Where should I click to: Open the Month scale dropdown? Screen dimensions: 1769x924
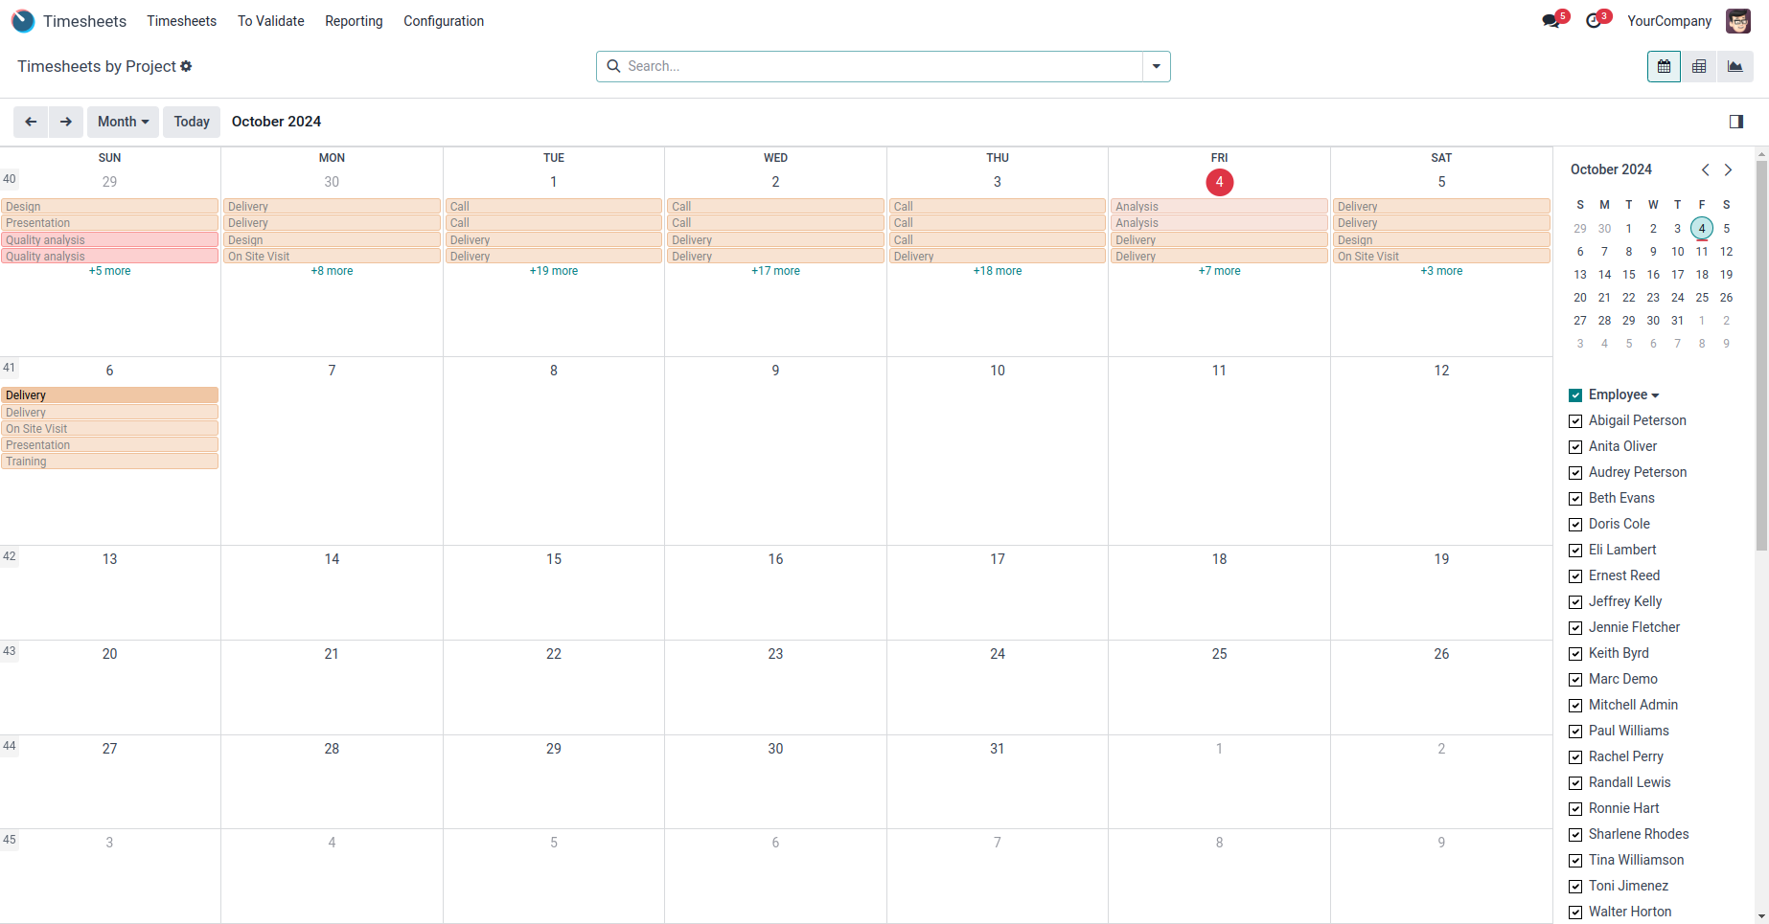pos(123,122)
